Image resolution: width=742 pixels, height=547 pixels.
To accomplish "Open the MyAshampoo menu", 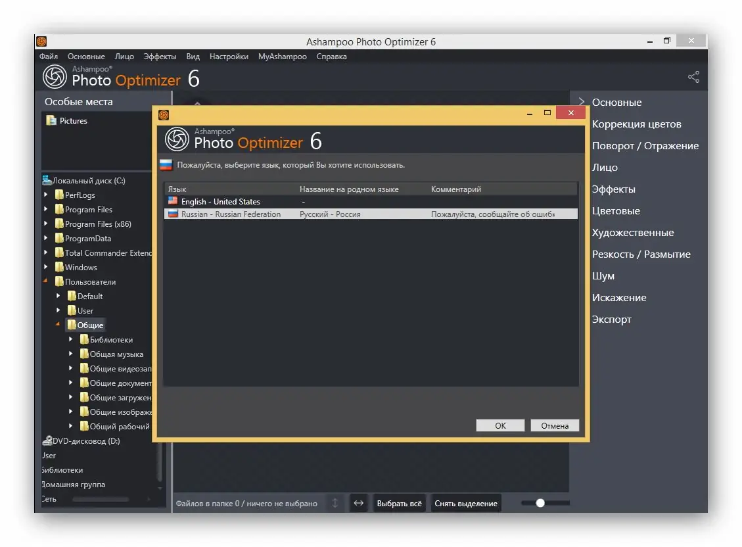I will click(283, 57).
